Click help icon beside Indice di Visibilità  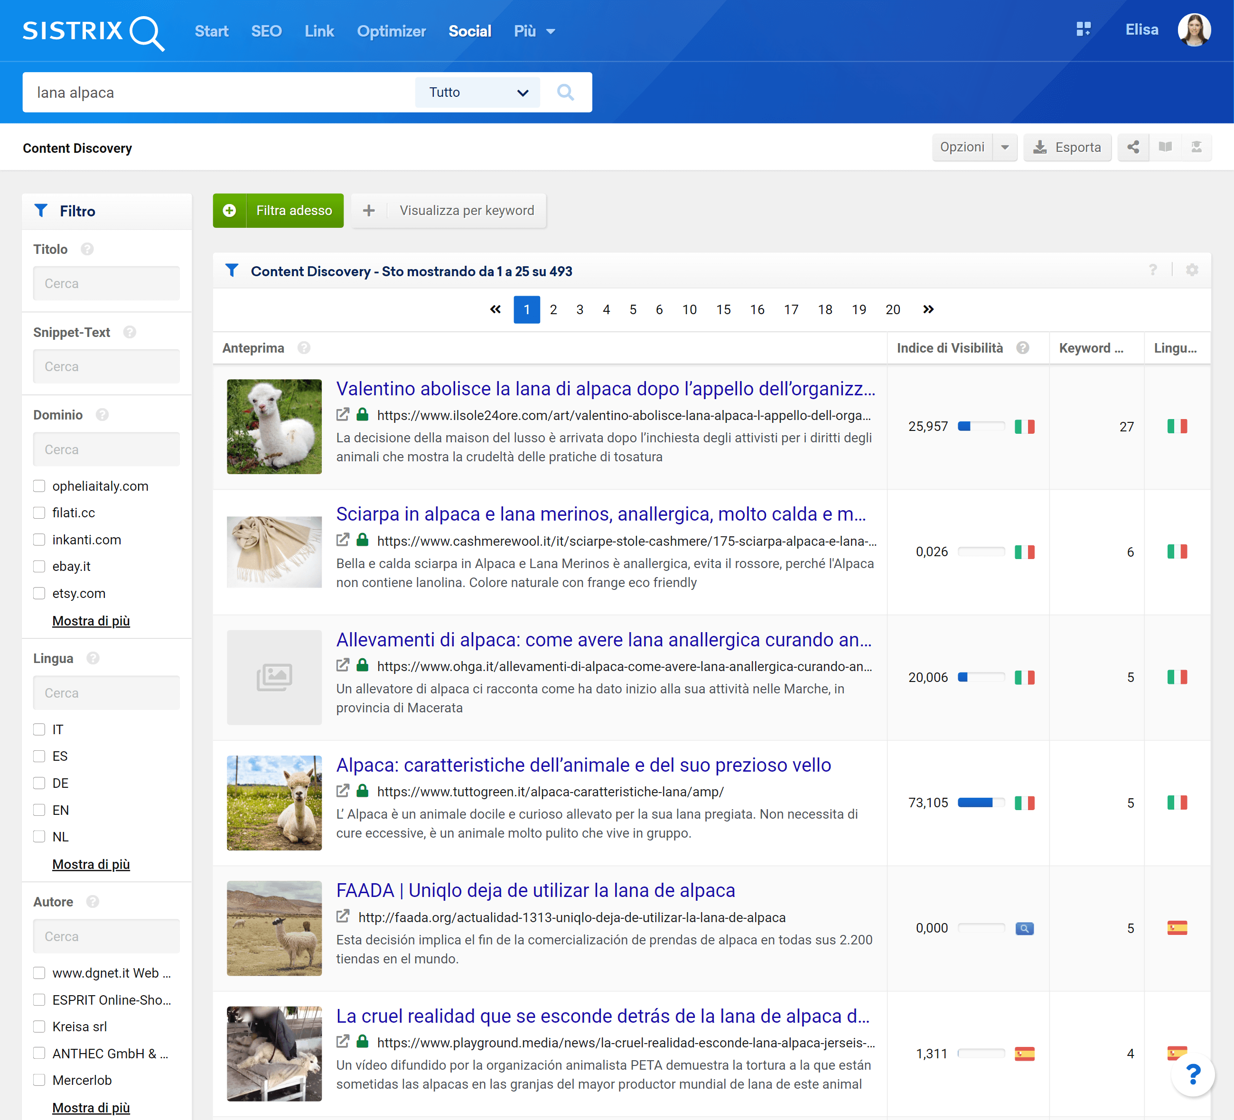[x=1023, y=348]
